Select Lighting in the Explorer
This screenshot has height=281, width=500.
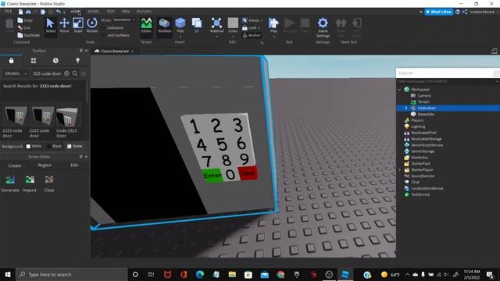coord(418,126)
